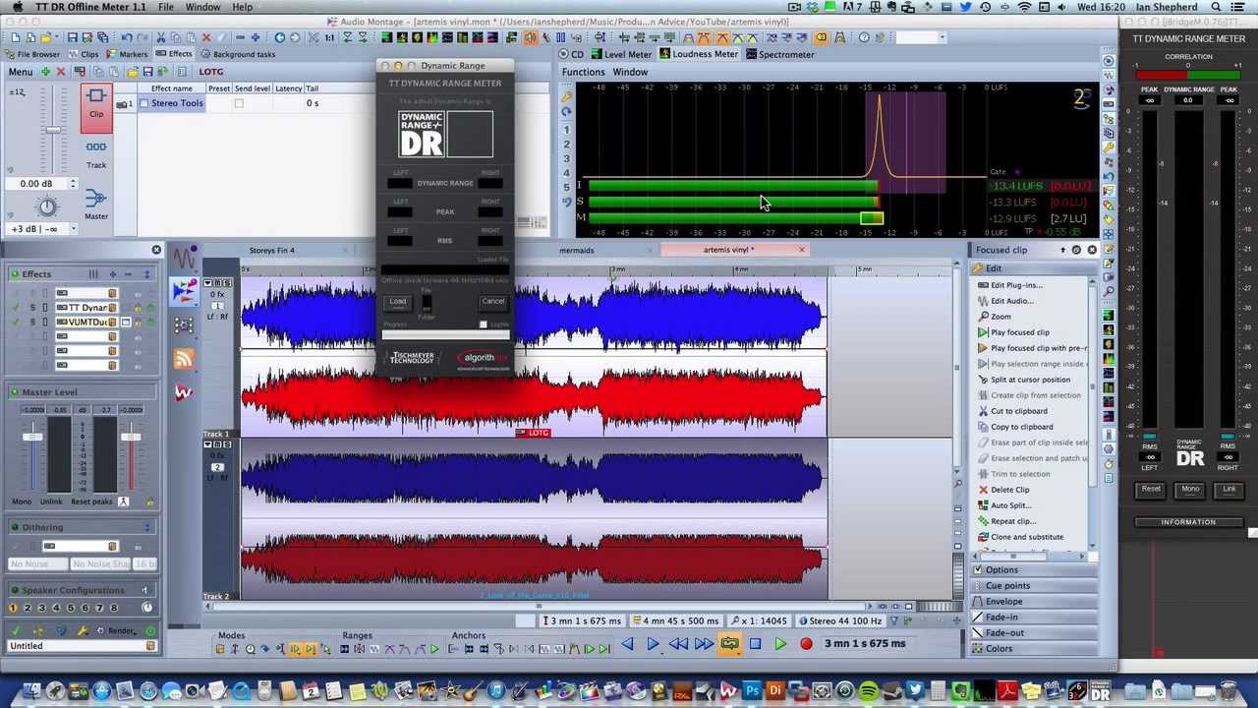The width and height of the screenshot is (1258, 708).
Task: Expand the Cue points section
Action: pyautogui.click(x=1033, y=586)
